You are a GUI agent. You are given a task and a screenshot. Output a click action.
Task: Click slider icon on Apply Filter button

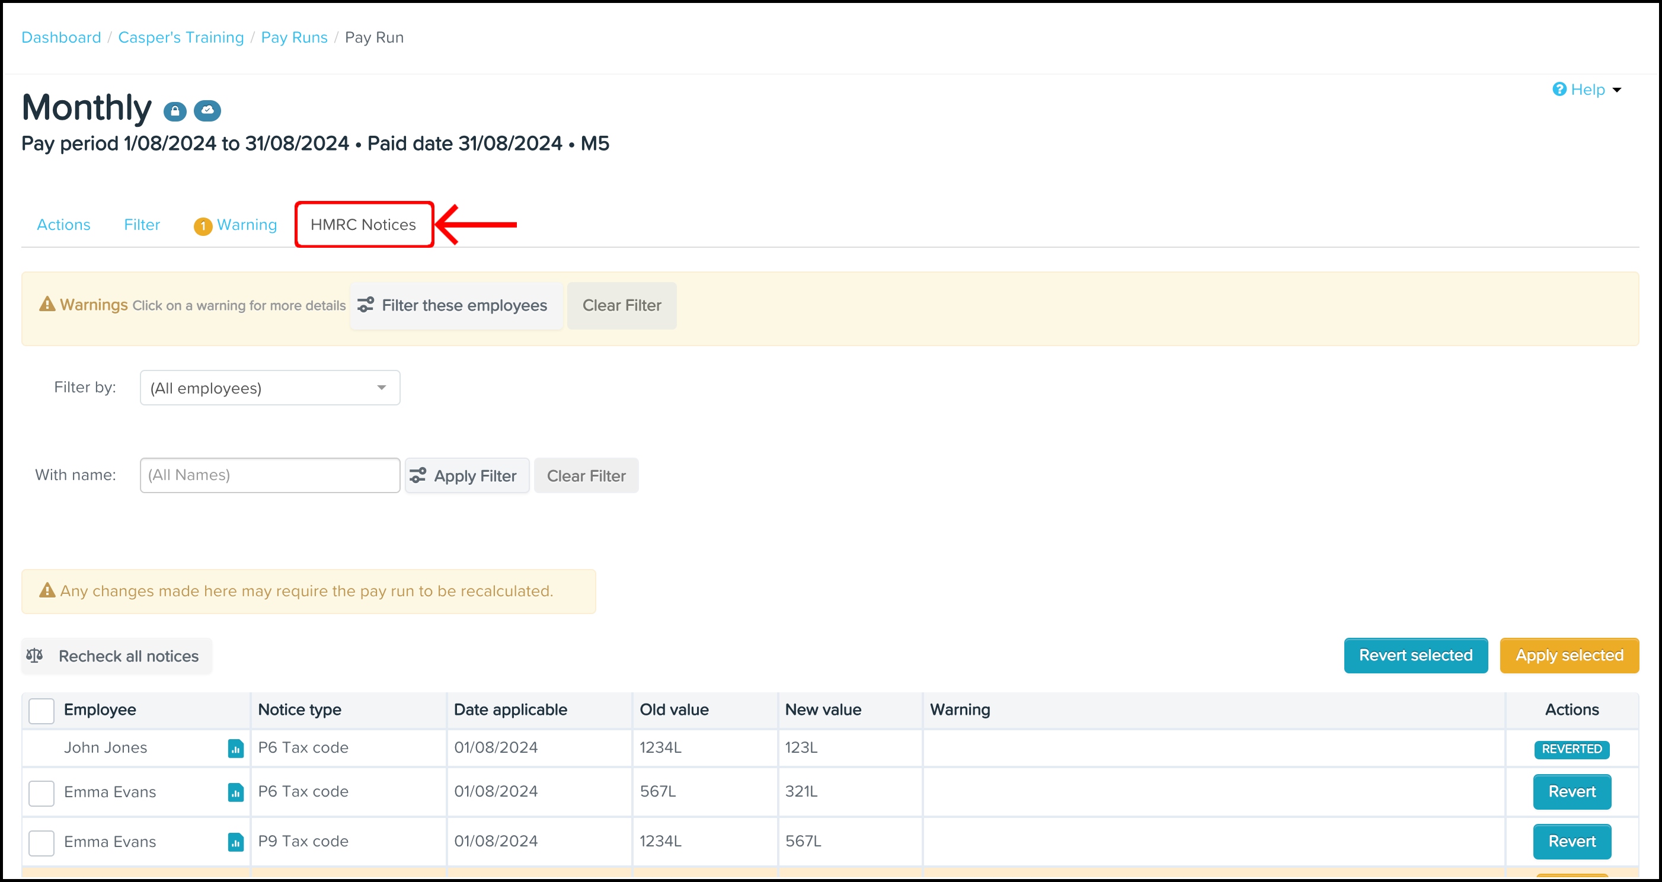point(418,475)
